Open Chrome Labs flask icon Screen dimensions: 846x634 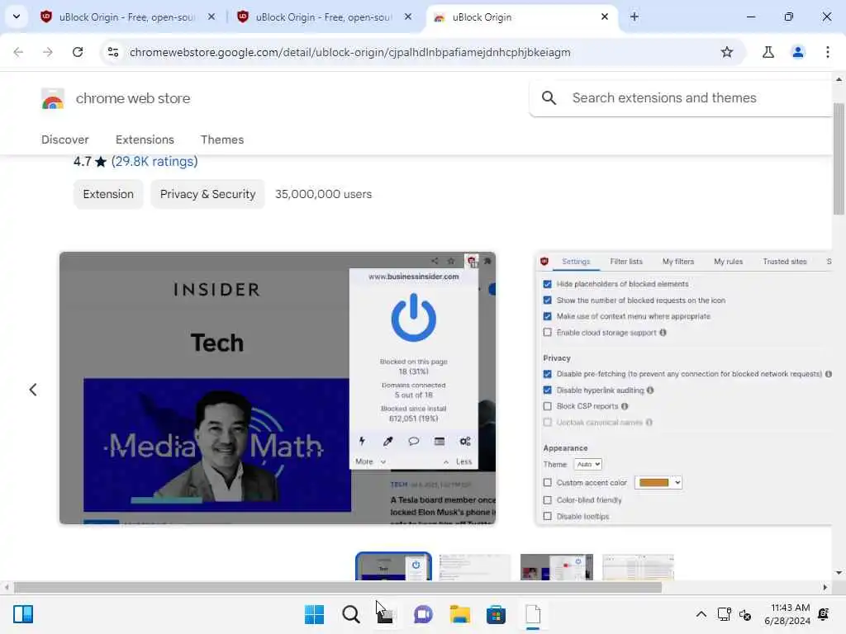click(768, 52)
